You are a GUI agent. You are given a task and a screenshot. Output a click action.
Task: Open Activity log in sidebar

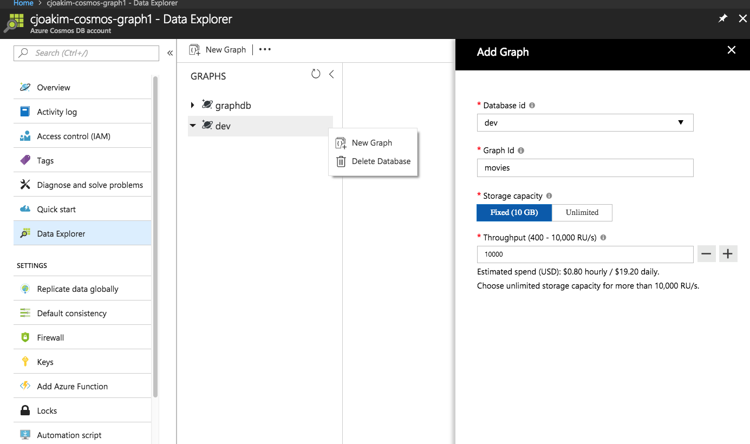point(82,112)
